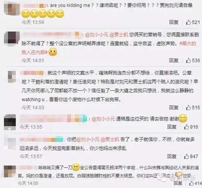Open the avatar of the first commenter

[x=12, y=9]
